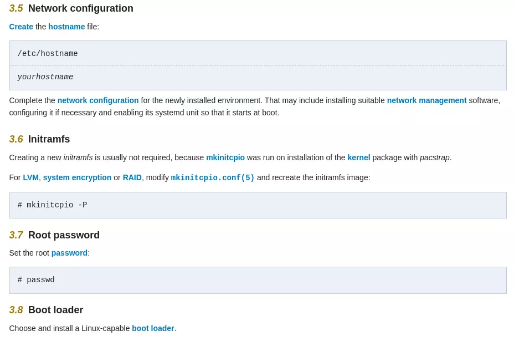The width and height of the screenshot is (514, 341).
Task: Follow the password link
Action: pos(69,253)
